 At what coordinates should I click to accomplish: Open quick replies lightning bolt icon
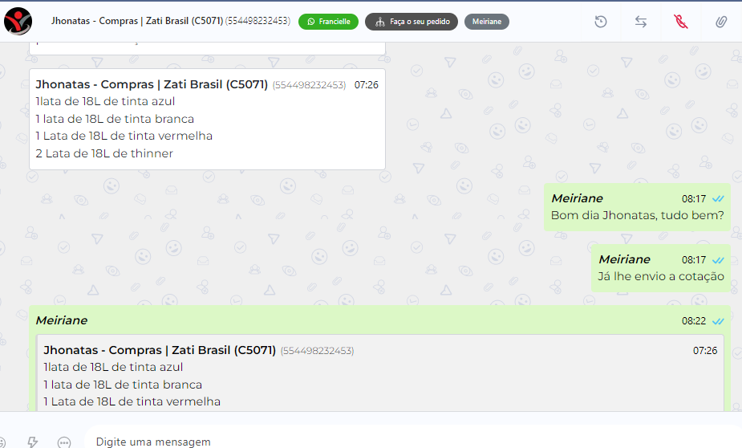(33, 442)
